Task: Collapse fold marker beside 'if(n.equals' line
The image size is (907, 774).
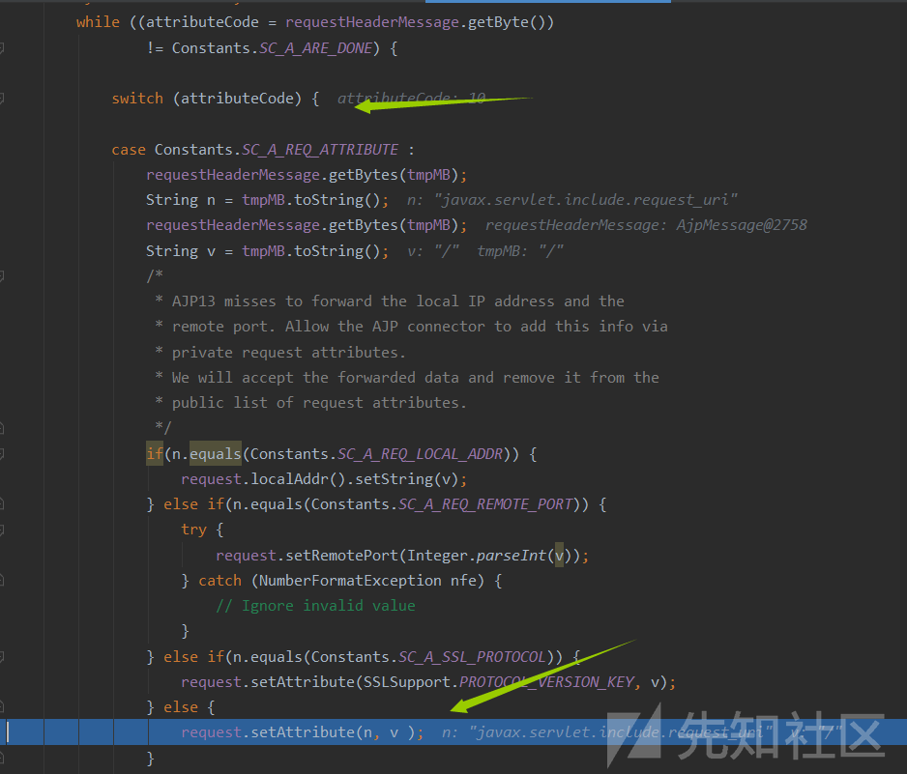Action: [2, 454]
